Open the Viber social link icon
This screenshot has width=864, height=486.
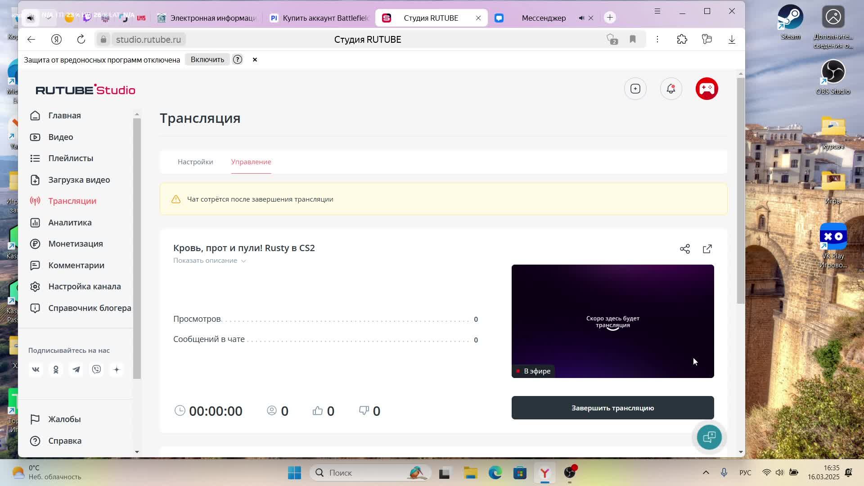pyautogui.click(x=96, y=369)
